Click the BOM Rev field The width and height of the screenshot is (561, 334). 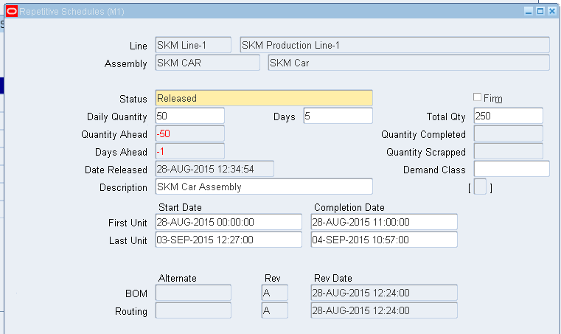(275, 293)
